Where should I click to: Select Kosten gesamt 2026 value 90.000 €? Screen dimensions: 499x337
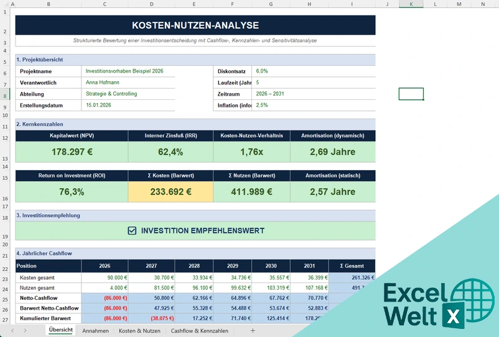[105, 277]
